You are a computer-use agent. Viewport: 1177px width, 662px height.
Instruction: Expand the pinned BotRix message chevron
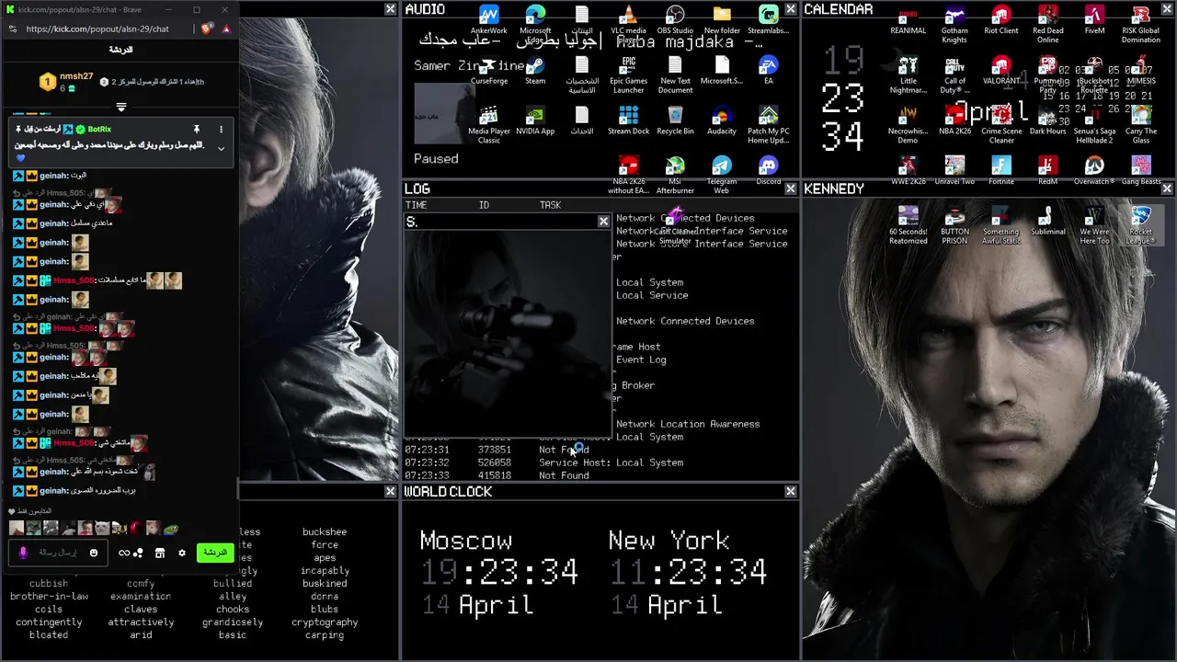click(x=221, y=148)
